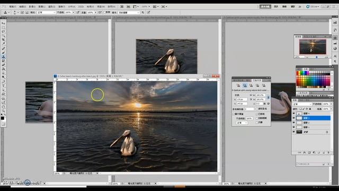The height and width of the screenshot is (191, 339).
Task: Open the Layers panel blend mode dropdown
Action: point(302,104)
